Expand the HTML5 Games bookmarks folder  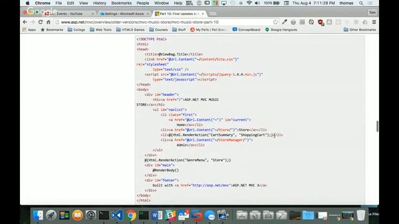click(130, 30)
